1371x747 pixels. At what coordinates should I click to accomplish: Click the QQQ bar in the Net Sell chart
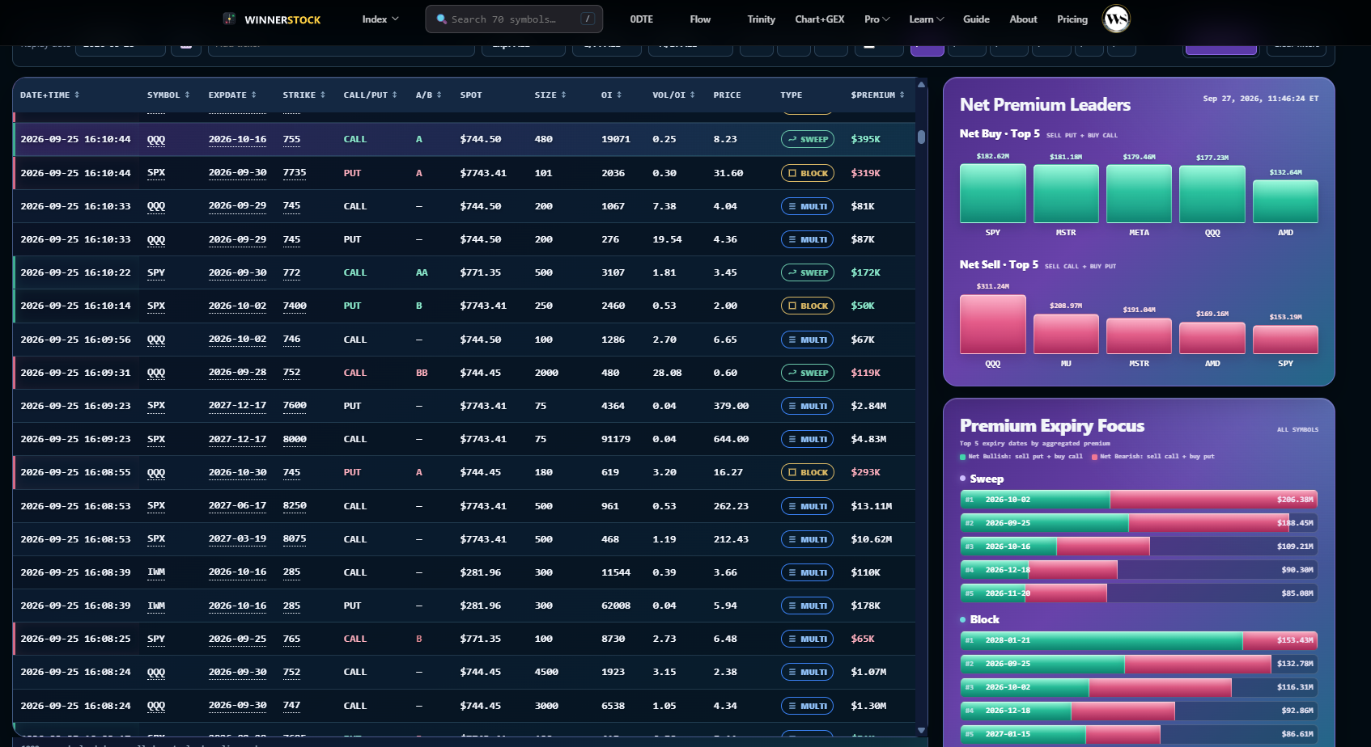[x=993, y=324]
